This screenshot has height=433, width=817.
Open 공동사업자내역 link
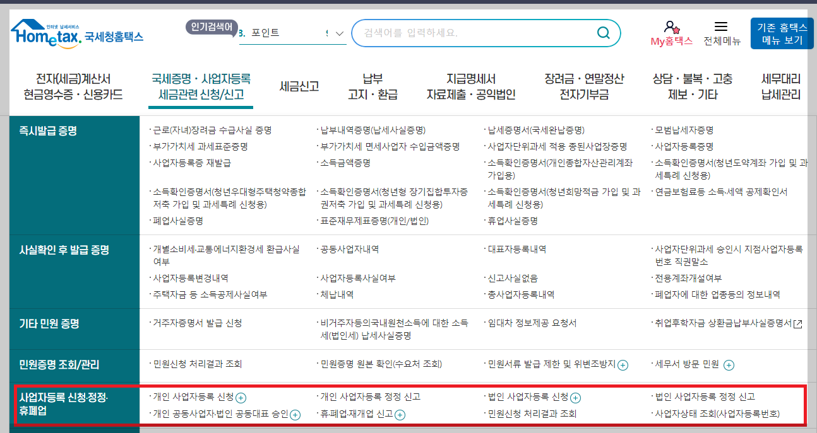coord(349,249)
